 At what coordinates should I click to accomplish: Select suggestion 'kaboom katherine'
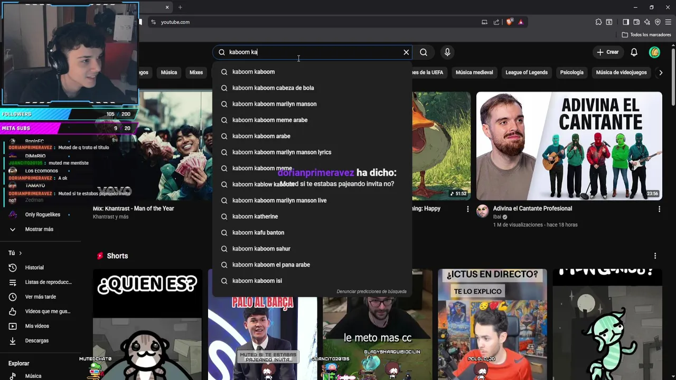tap(312, 216)
